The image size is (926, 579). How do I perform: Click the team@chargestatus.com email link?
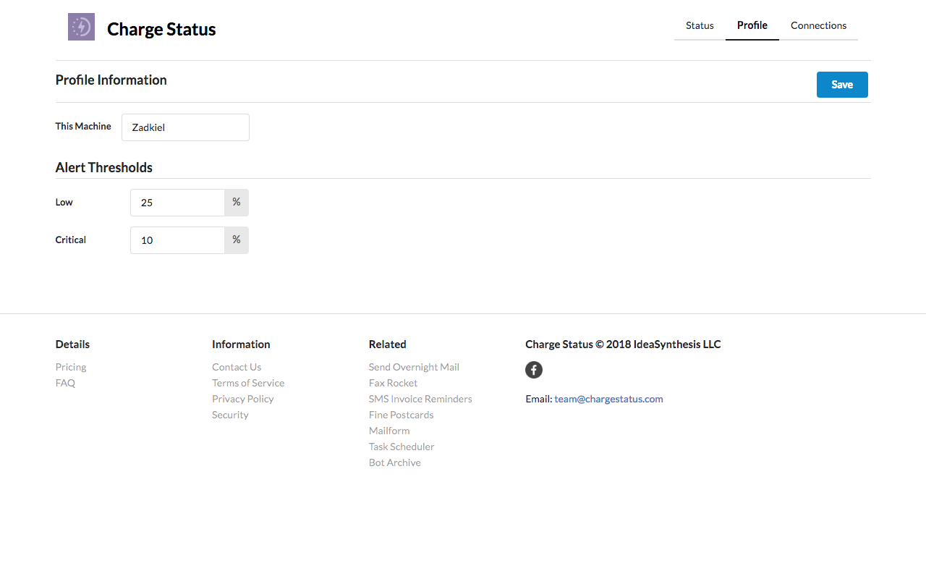click(608, 399)
